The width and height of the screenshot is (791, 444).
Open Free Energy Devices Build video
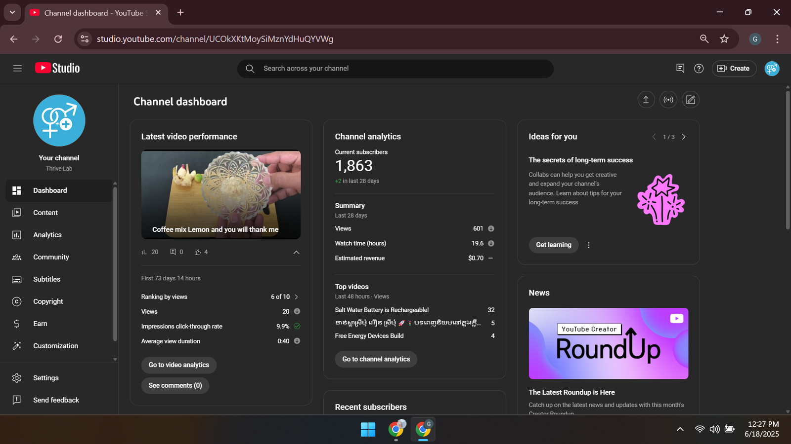pyautogui.click(x=369, y=336)
